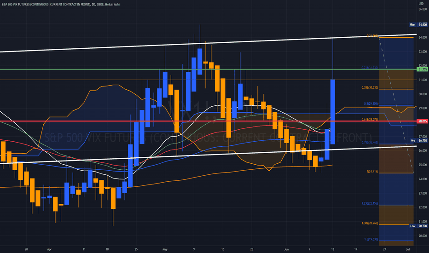Click the 0.382(30.330) Fibonacci label
429x253 pixels.
pyautogui.click(x=370, y=87)
